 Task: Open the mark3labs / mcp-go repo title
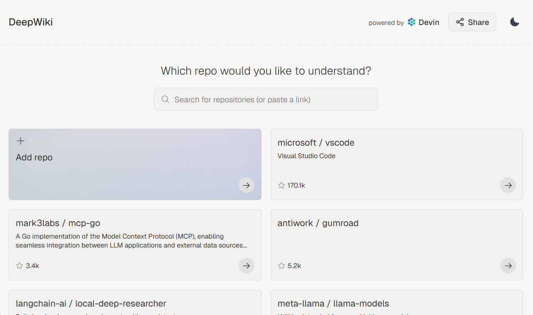(58, 223)
